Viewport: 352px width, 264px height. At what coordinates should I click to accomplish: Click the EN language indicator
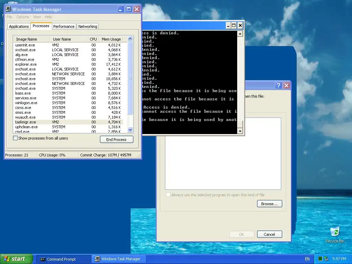pos(307,259)
